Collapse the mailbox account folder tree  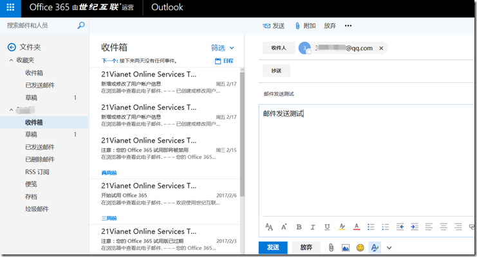pyautogui.click(x=11, y=110)
